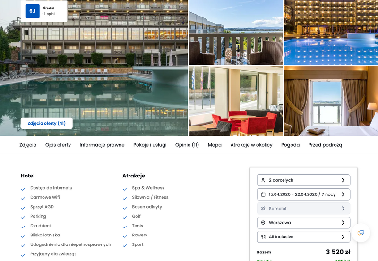Expand the All Inclusive board option chevron
378x261 pixels.
pyautogui.click(x=343, y=237)
